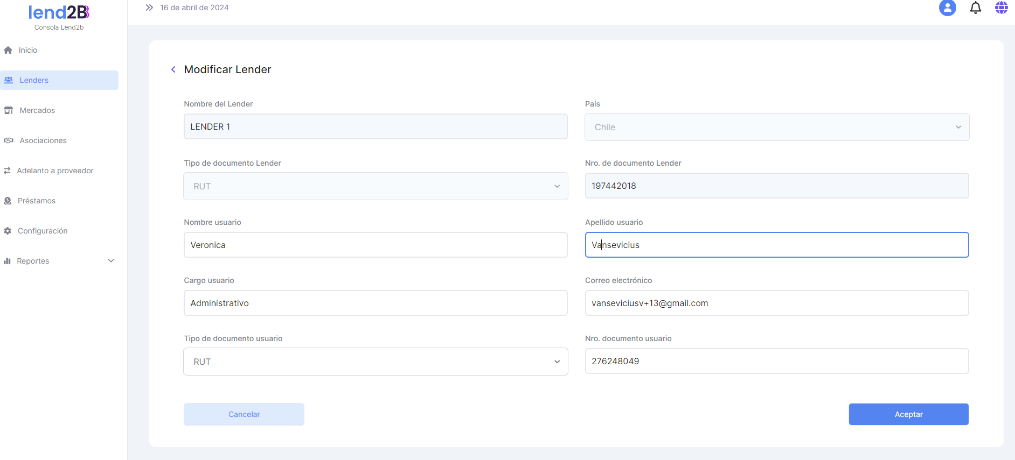Open the notifications bell
This screenshot has height=460, width=1015.
[x=975, y=8]
